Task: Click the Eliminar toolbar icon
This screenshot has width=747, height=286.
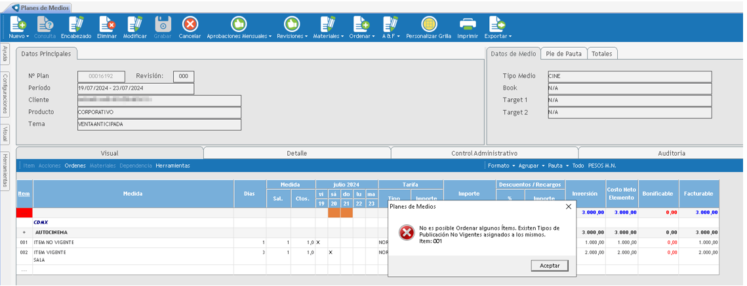Action: click(107, 24)
